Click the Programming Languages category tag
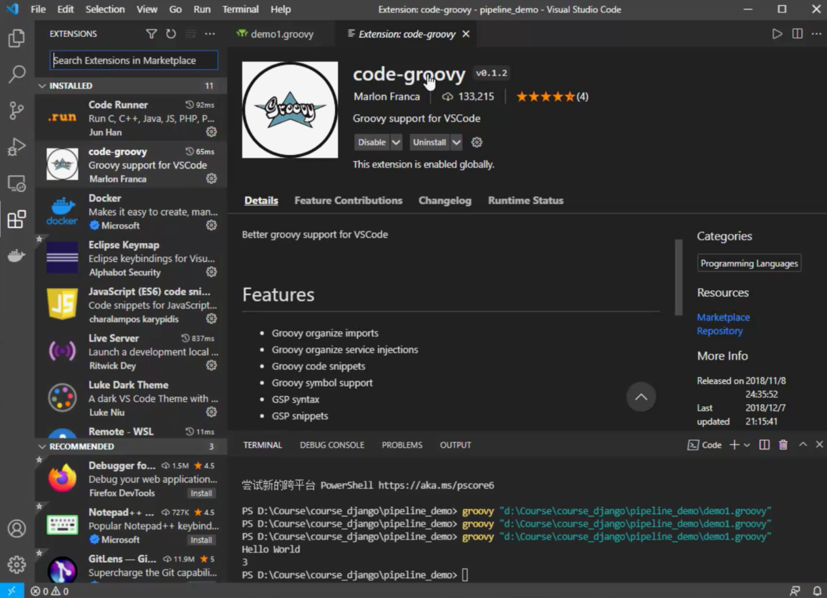Image resolution: width=827 pixels, height=598 pixels. [x=749, y=263]
